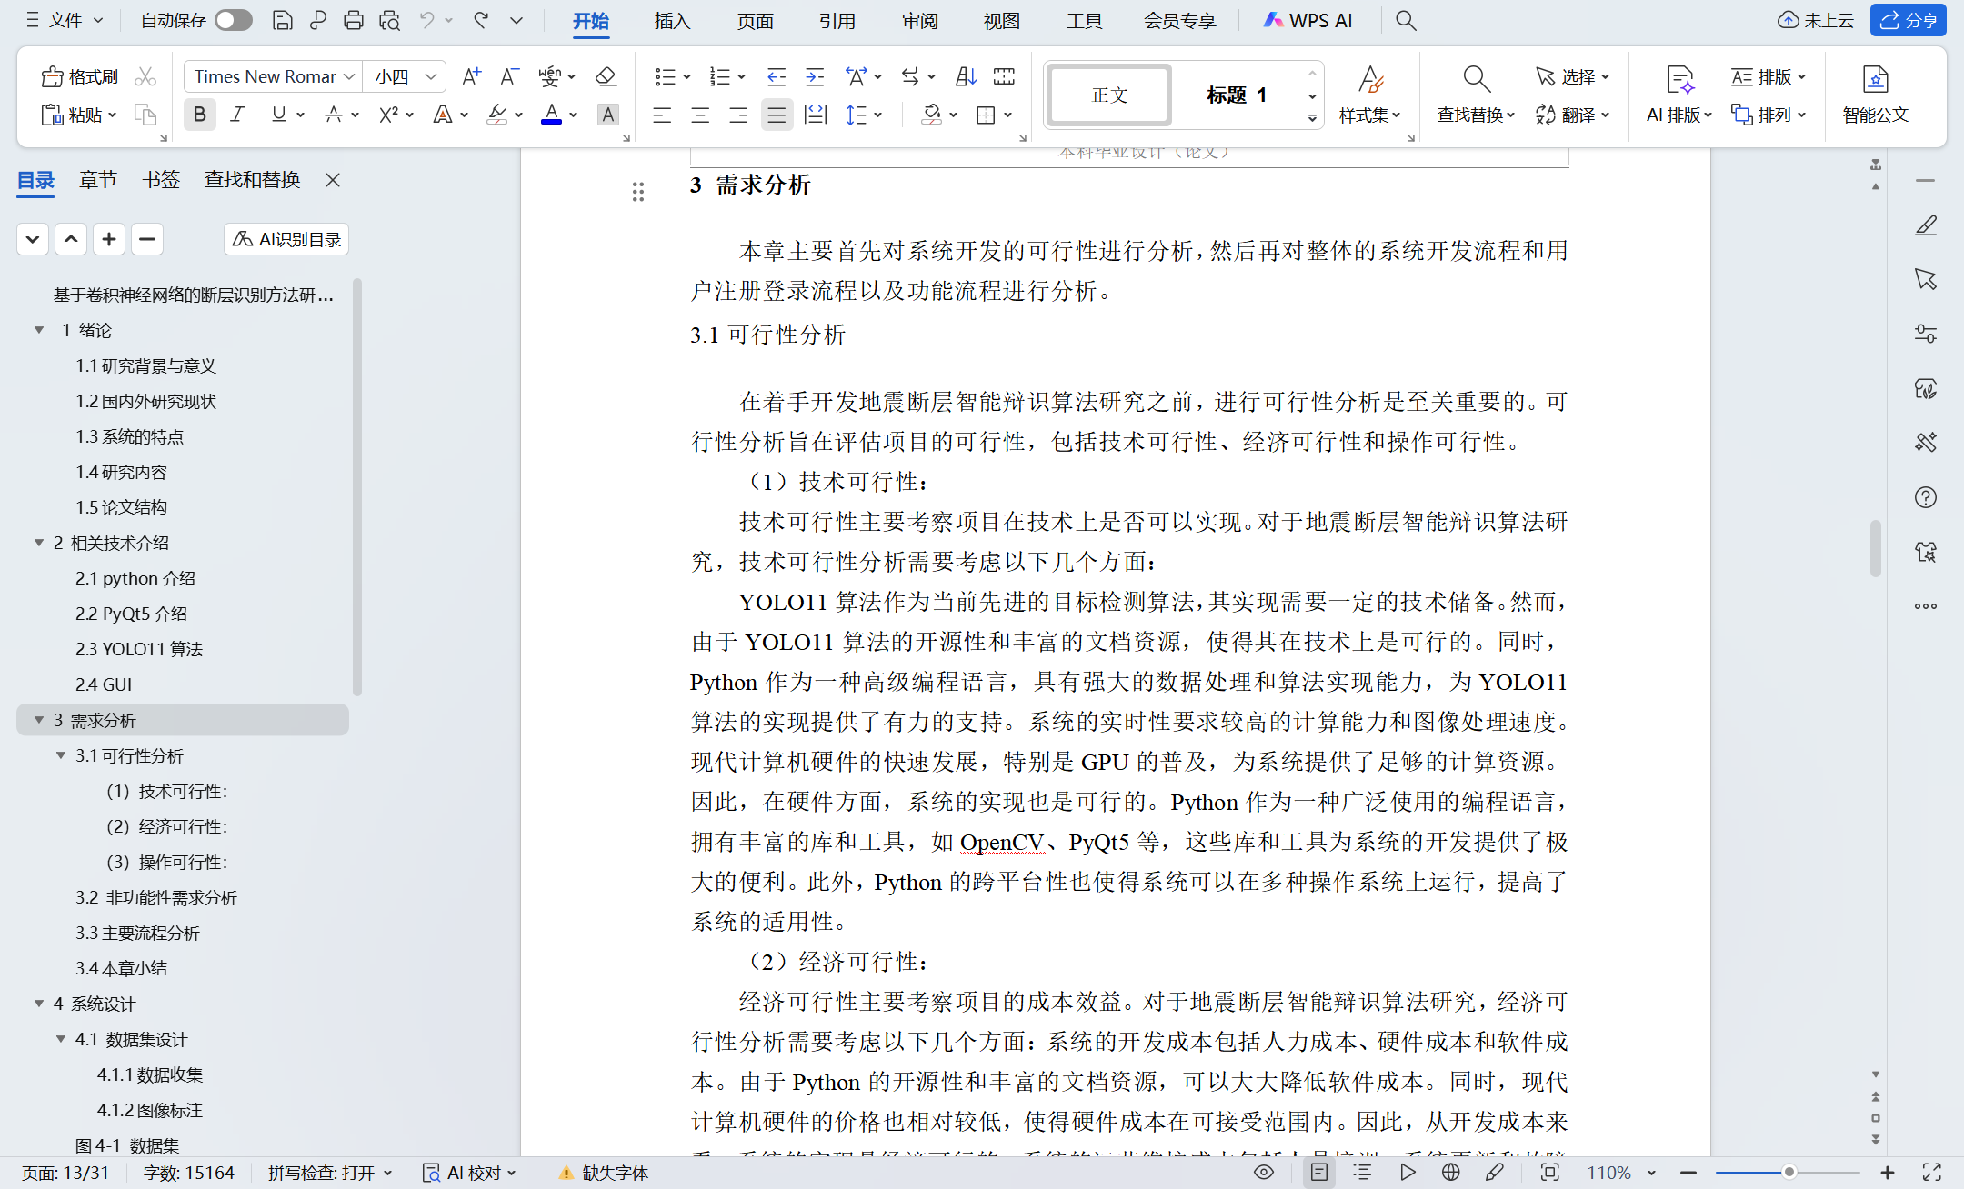Toggle the 自动保存 switch
Image resolution: width=1964 pixels, height=1189 pixels.
tap(233, 20)
